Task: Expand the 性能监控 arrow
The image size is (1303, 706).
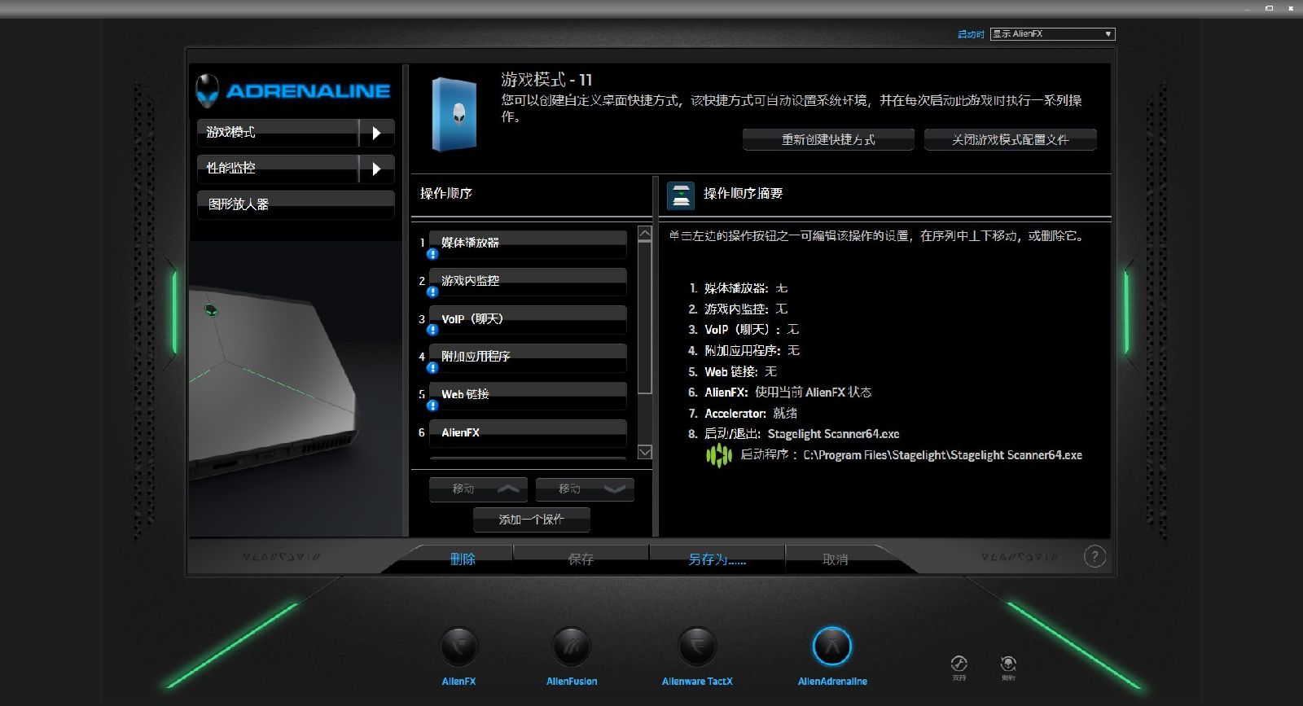Action: (x=376, y=169)
